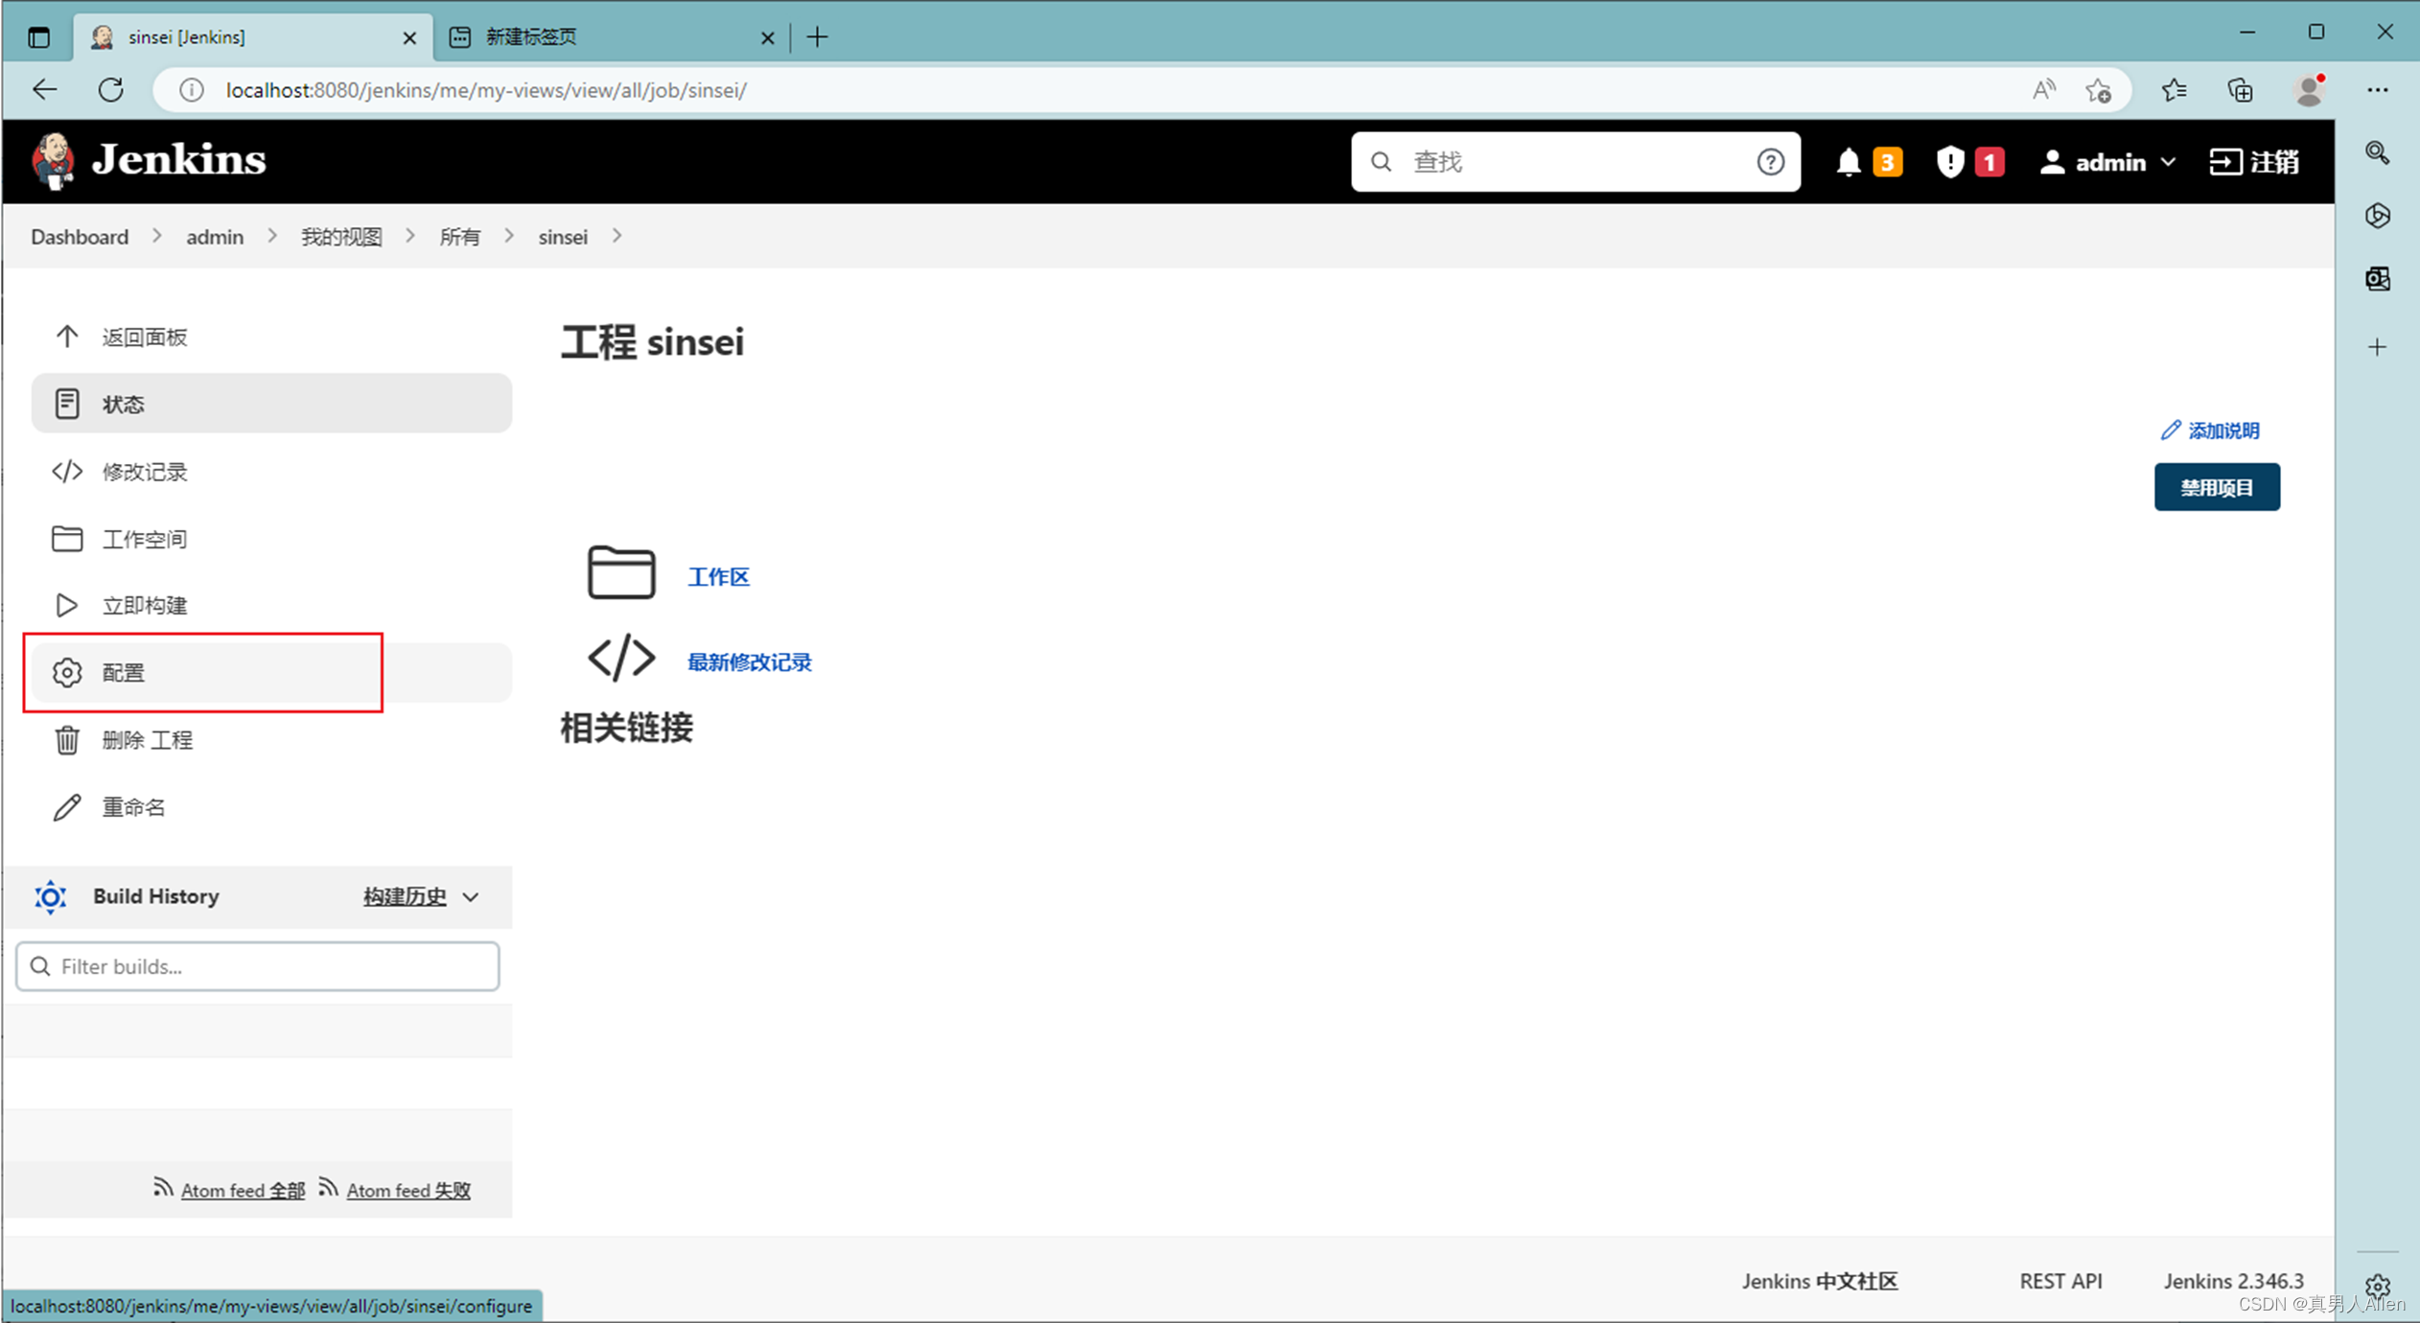Click the Edge sidebar plus add icon
2420x1323 pixels.
pos(2377,347)
